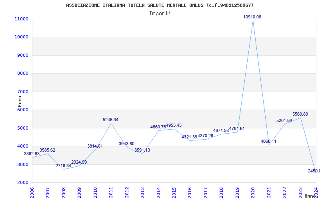Click the 2023 year axis label
The image size is (320, 200).
tap(300, 192)
